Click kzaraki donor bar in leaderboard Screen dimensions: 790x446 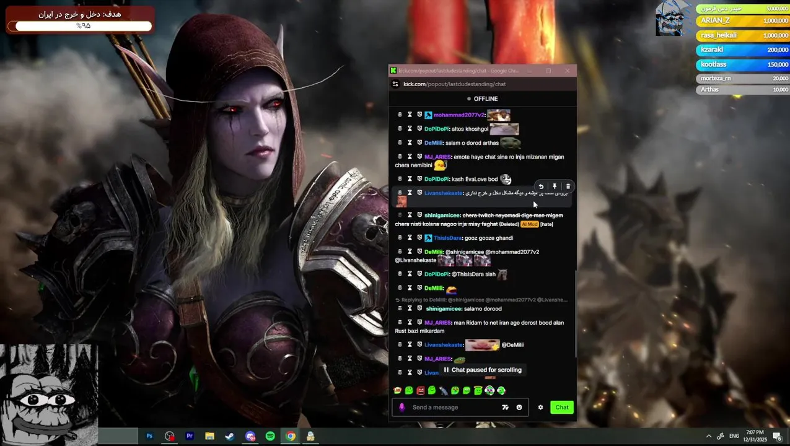743,50
